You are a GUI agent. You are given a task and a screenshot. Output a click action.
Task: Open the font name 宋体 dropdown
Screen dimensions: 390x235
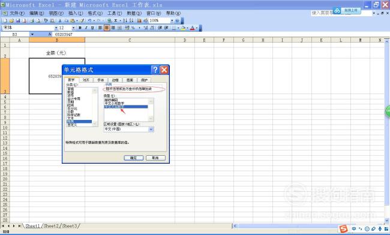point(56,28)
